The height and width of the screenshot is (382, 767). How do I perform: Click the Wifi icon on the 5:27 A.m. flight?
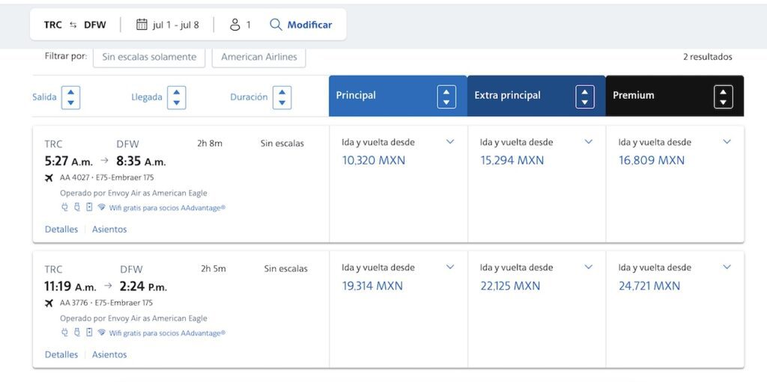(x=101, y=207)
